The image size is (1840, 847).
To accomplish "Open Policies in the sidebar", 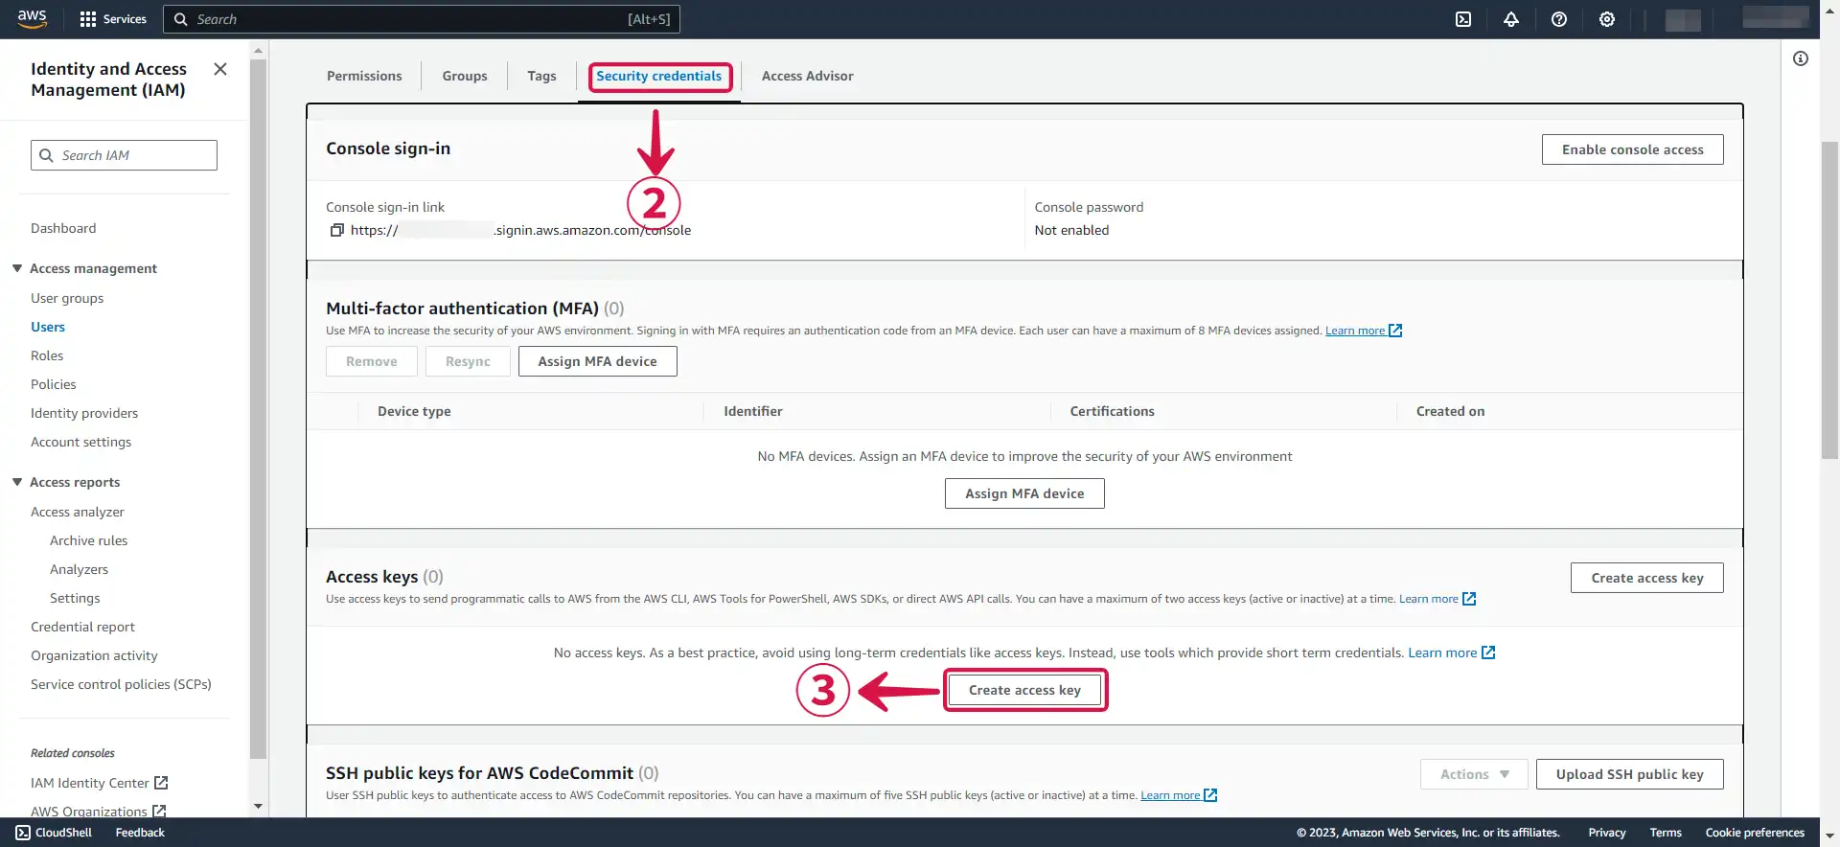I will [x=54, y=384].
